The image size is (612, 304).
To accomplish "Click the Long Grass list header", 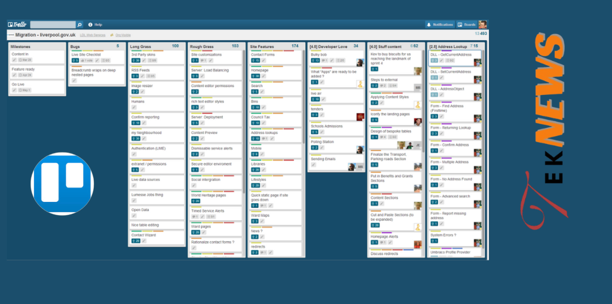I will point(140,47).
